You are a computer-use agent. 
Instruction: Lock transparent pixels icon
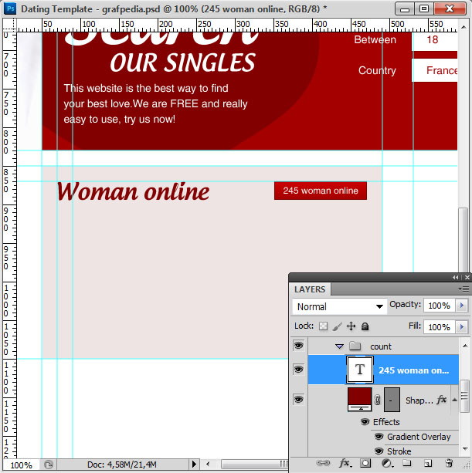click(323, 326)
